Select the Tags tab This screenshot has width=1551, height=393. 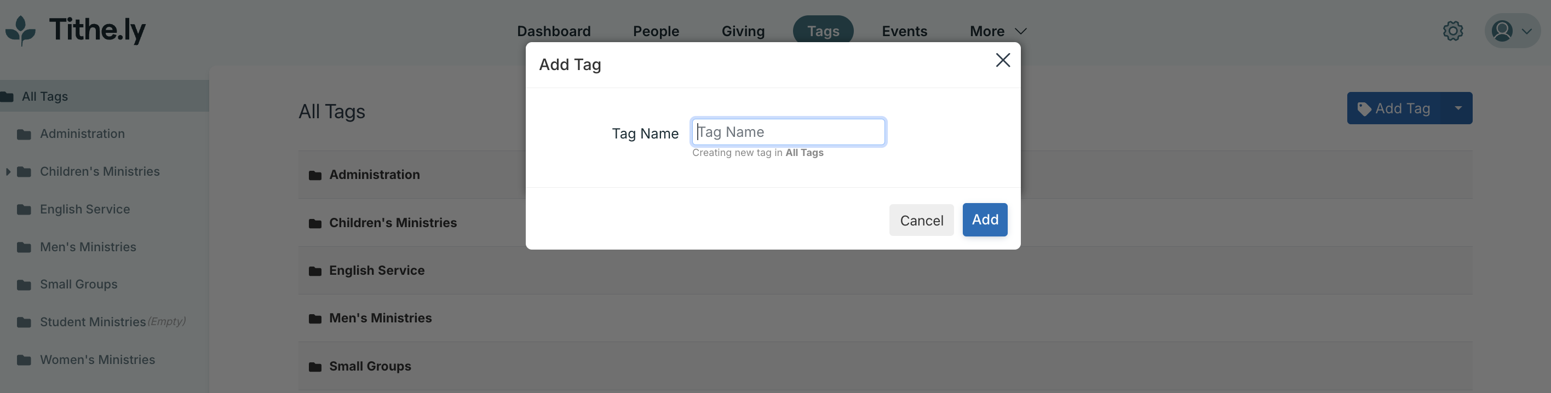coord(823,31)
